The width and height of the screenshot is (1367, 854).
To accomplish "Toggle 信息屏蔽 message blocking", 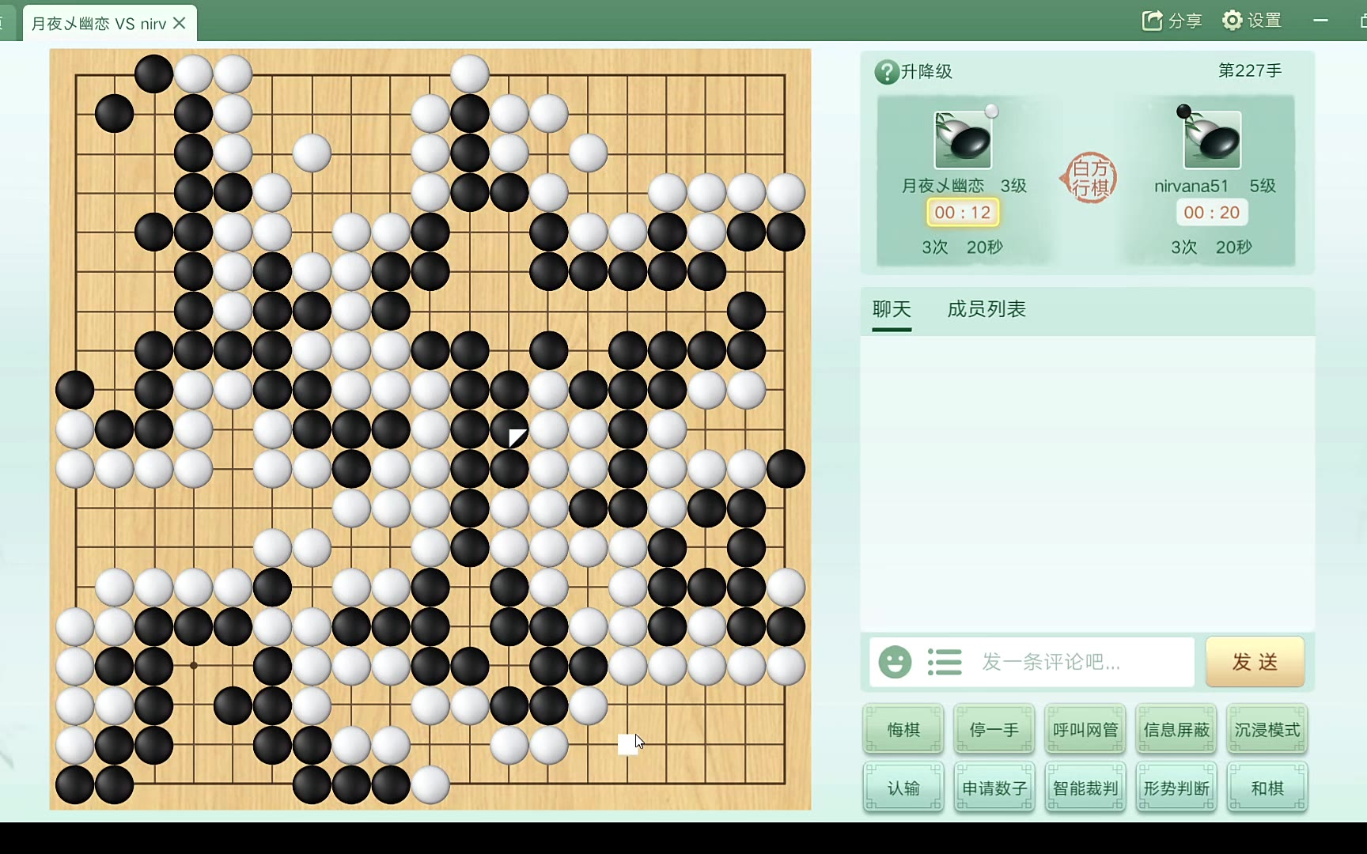I will (x=1176, y=729).
